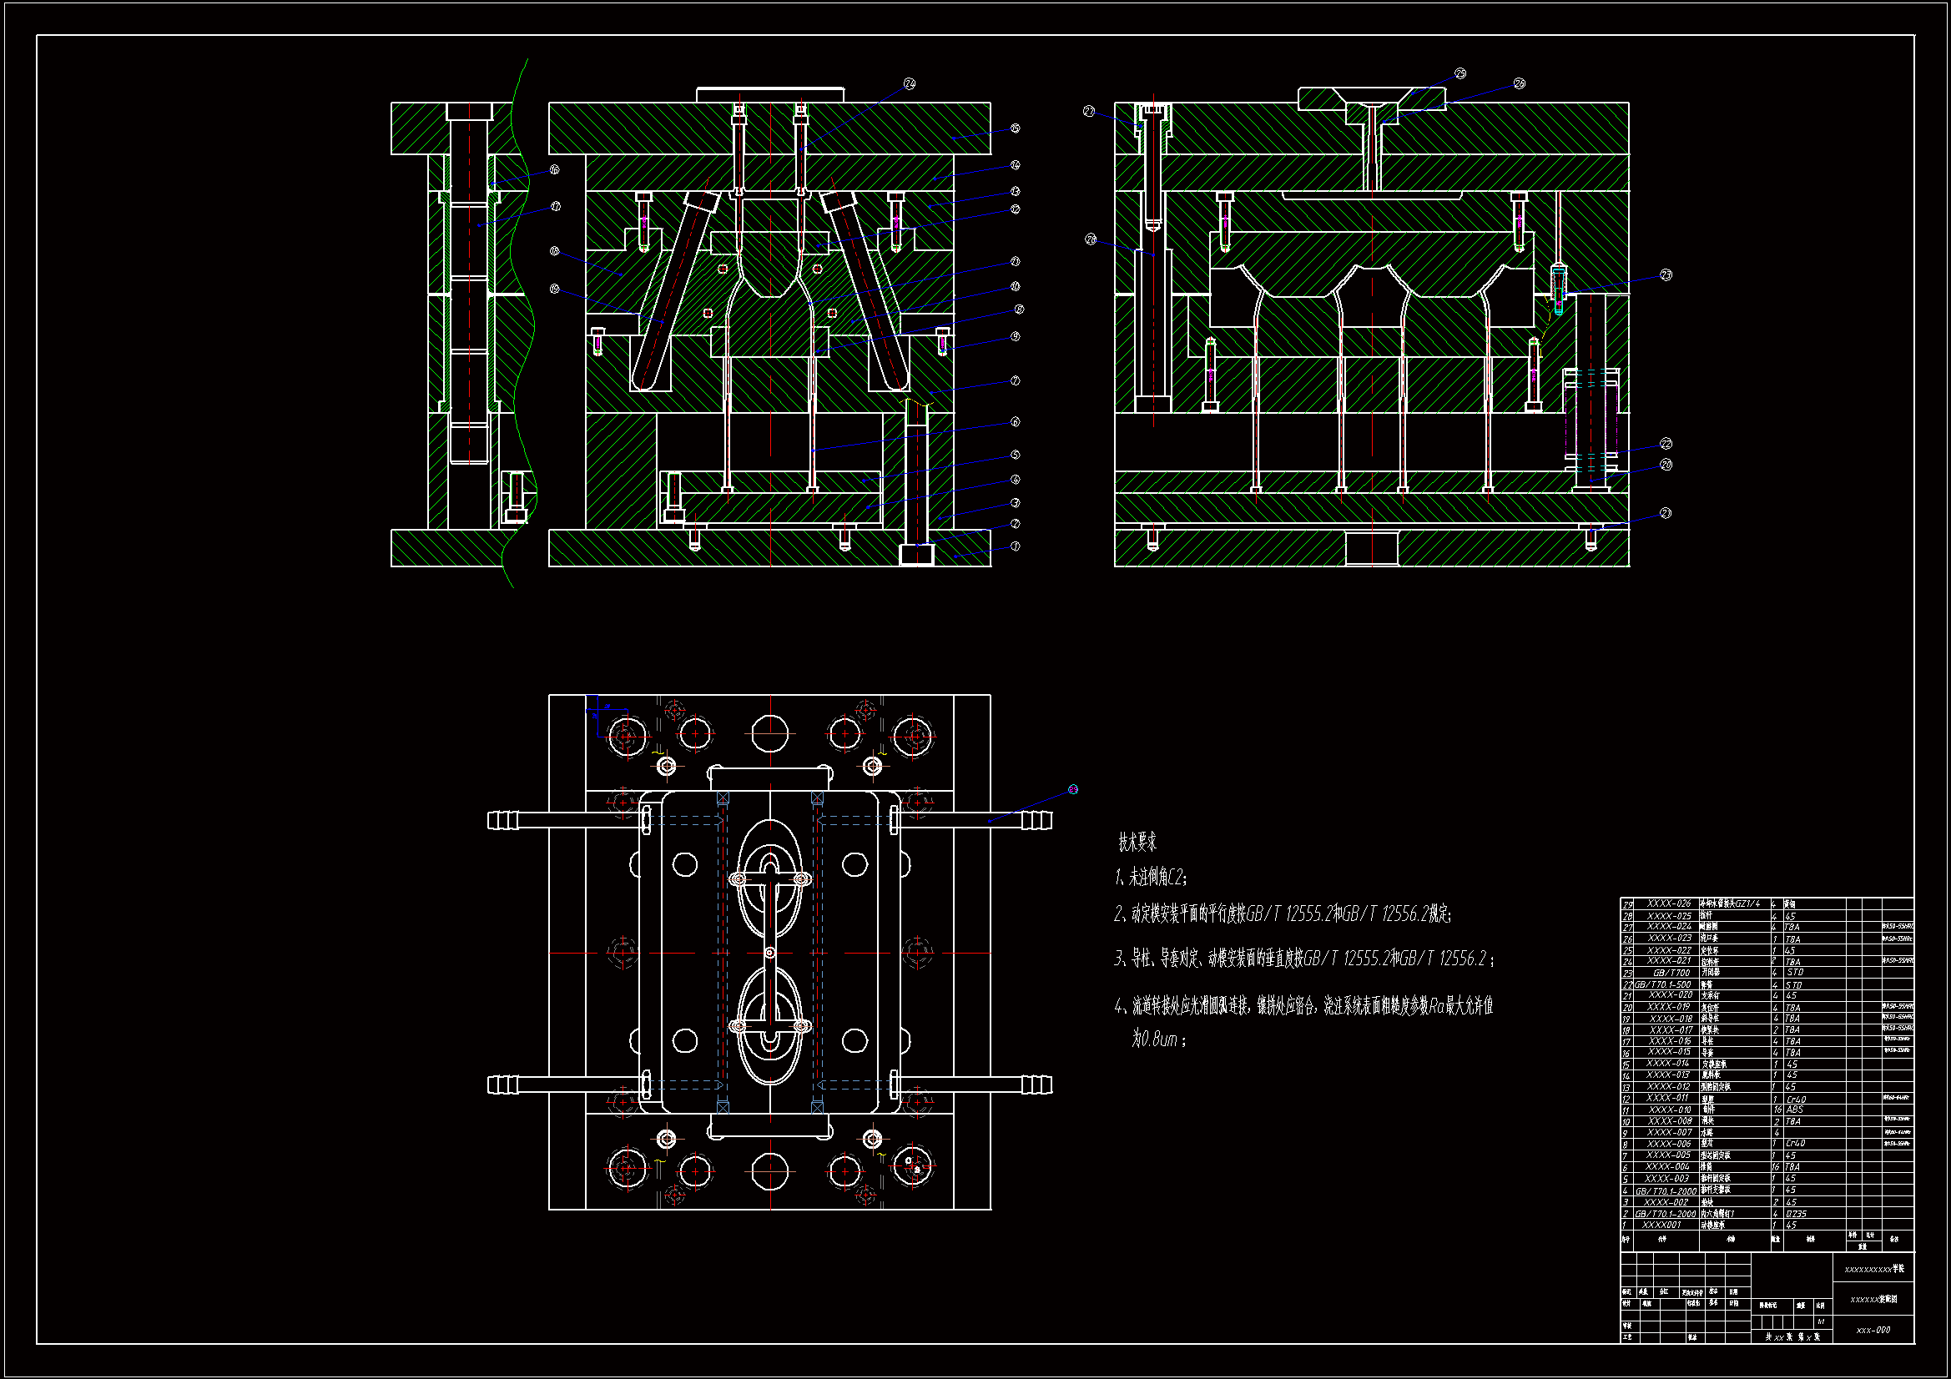Select balloon 27 at upper left of side view
Screen dimensions: 1951x1379
[x=1089, y=111]
